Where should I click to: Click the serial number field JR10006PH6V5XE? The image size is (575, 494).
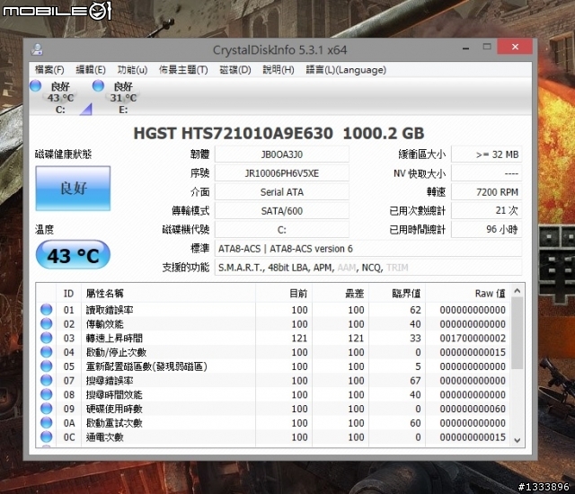click(x=281, y=173)
